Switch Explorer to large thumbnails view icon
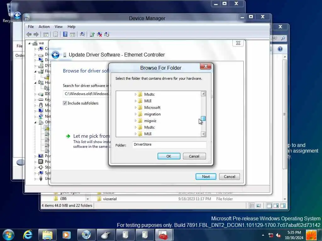The image size is (322, 241). (258, 206)
